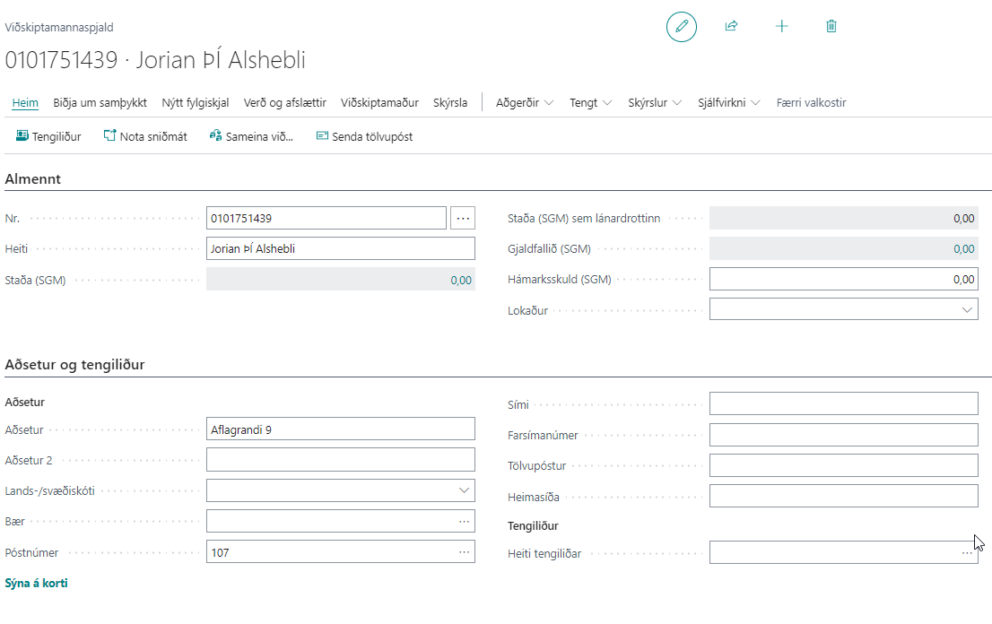Viewport: 992px width, 624px height.
Task: Open Tengiliður action in toolbar
Action: pos(48,136)
